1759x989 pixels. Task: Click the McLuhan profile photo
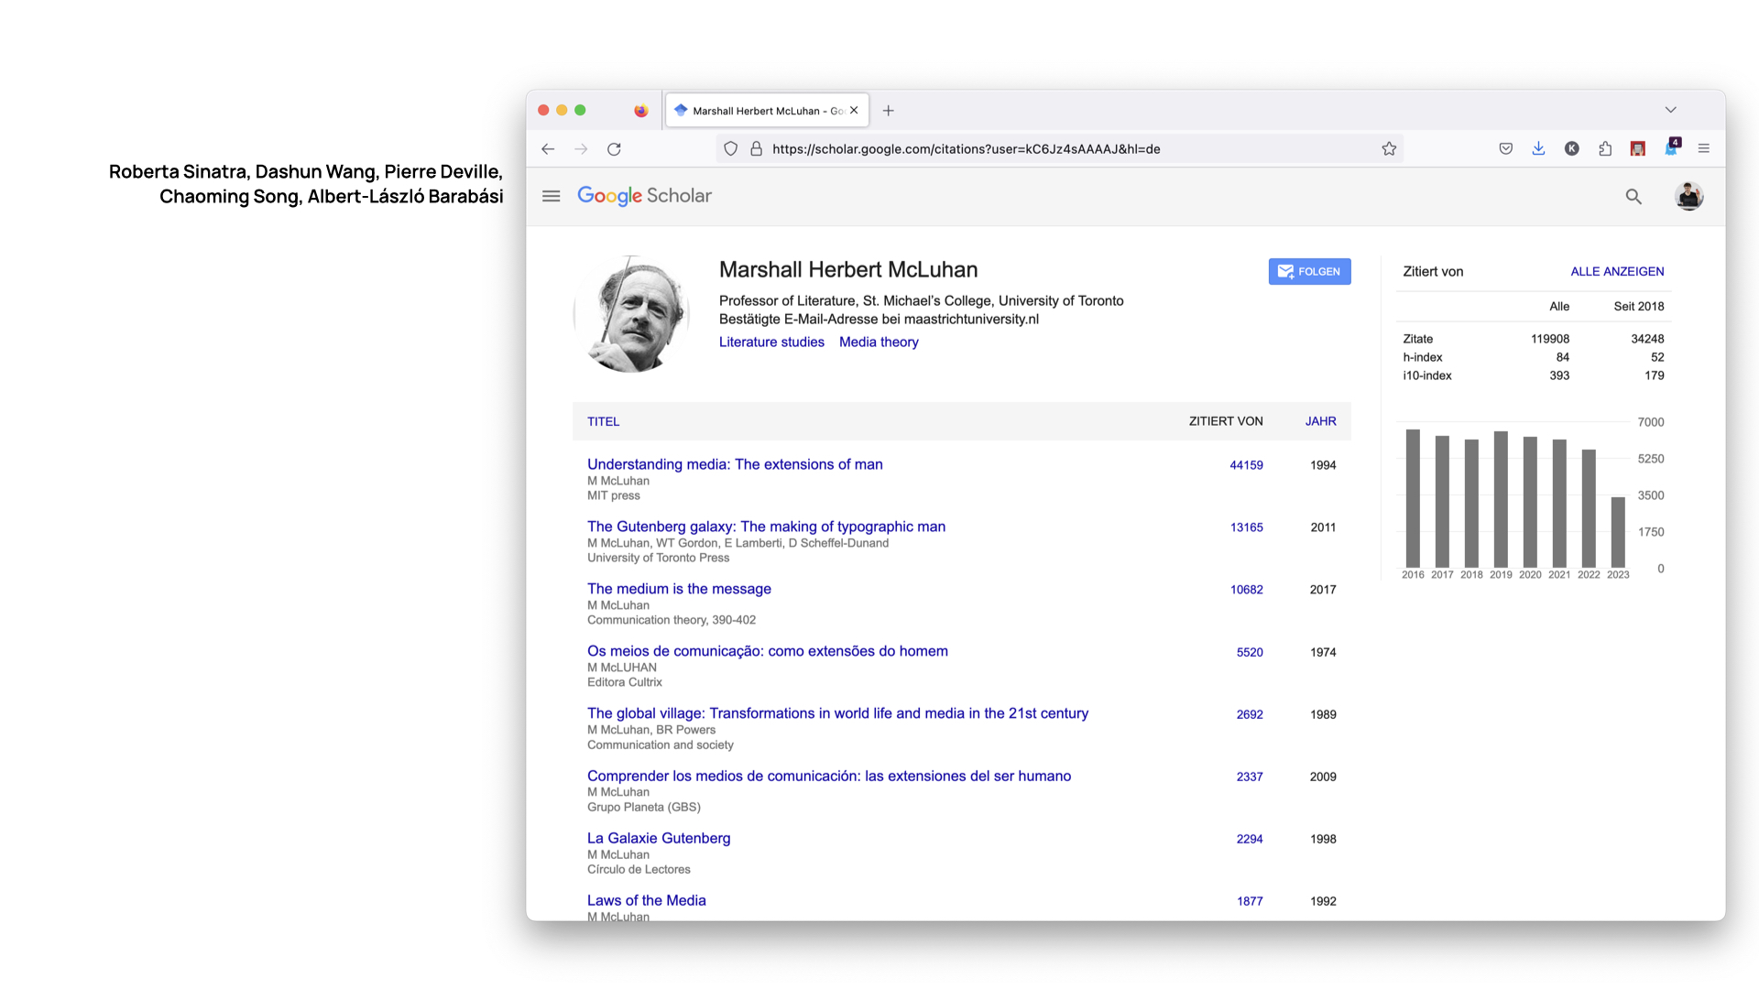coord(631,314)
